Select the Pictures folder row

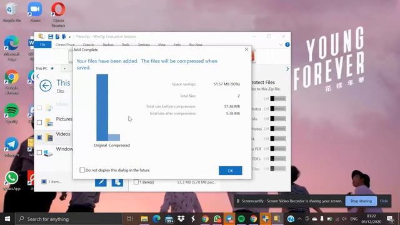(x=54, y=122)
